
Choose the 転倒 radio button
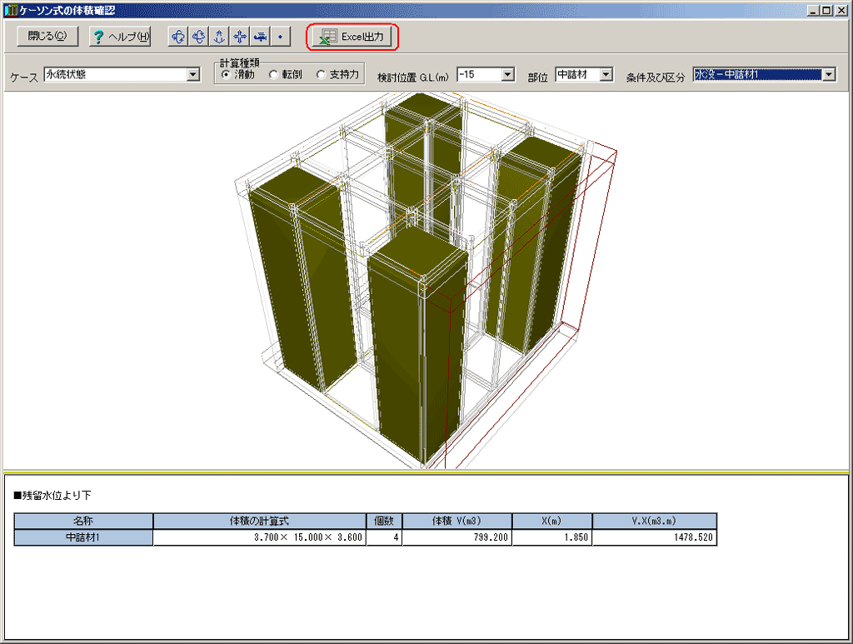coord(273,75)
